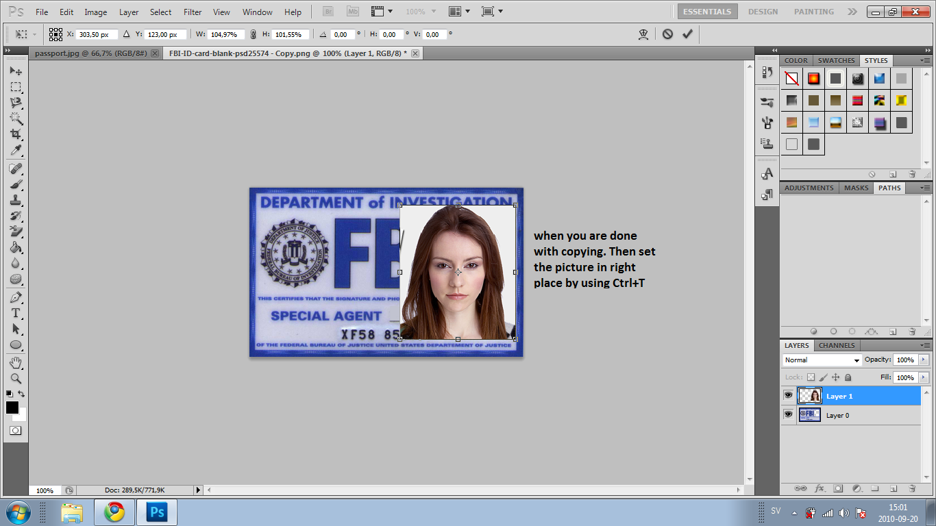Viewport: 936px width, 526px height.
Task: Select the Path Selection tool
Action: pyautogui.click(x=16, y=329)
